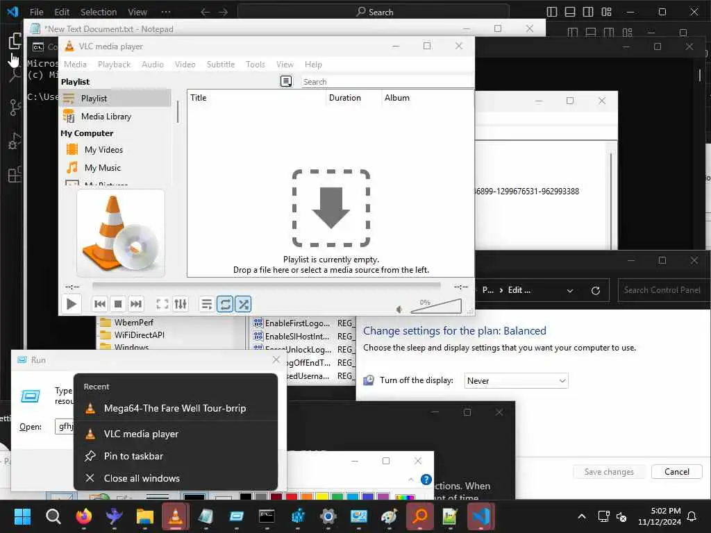
Task: Click VS Code title bar Search box
Action: (x=374, y=12)
